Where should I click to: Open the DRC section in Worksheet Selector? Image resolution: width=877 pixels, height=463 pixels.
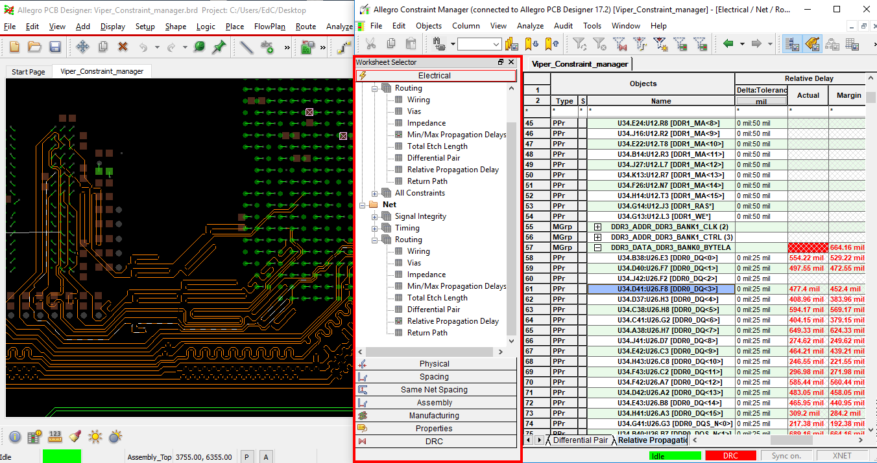click(436, 442)
